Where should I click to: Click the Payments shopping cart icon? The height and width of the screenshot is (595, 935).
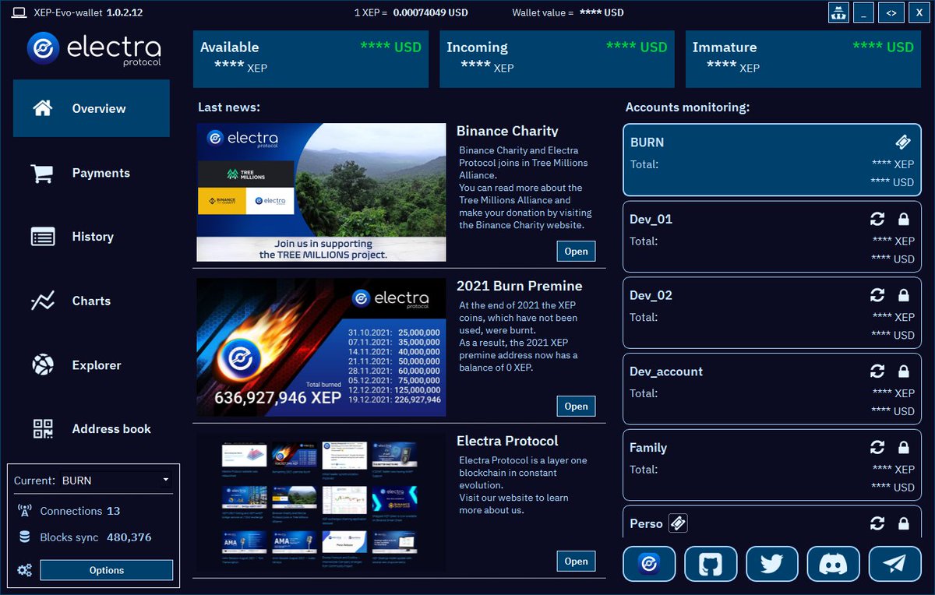[42, 173]
